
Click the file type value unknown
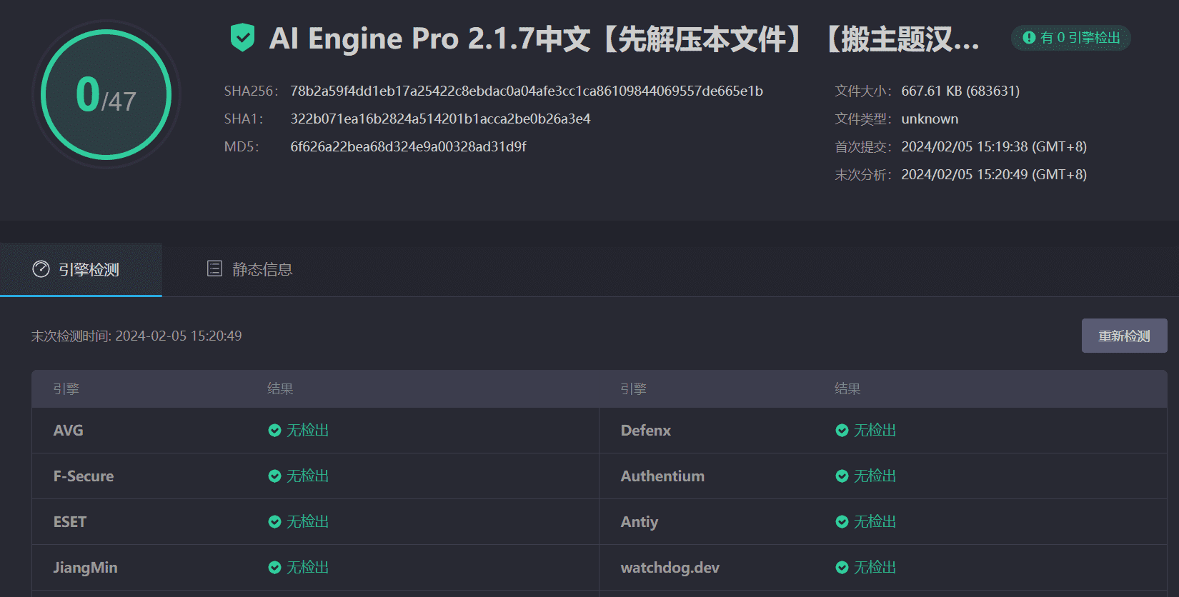[930, 119]
